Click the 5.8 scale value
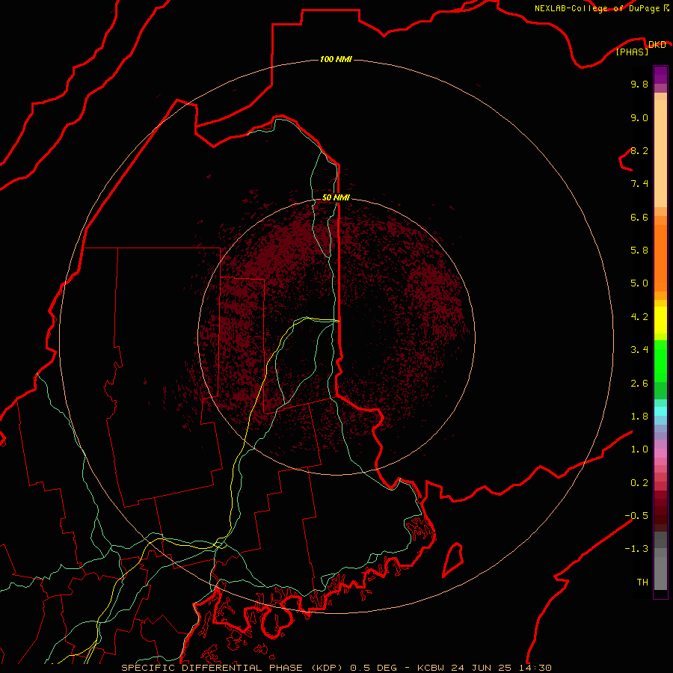This screenshot has width=673, height=673. tap(639, 251)
